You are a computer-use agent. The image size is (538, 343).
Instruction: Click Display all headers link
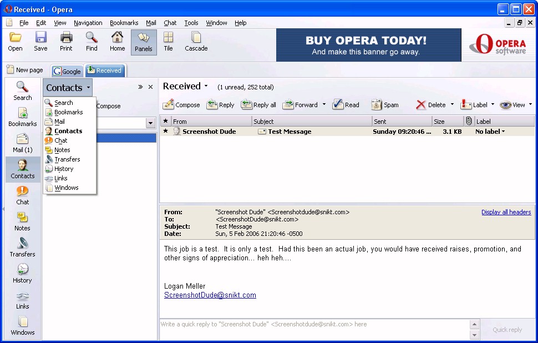tap(506, 212)
